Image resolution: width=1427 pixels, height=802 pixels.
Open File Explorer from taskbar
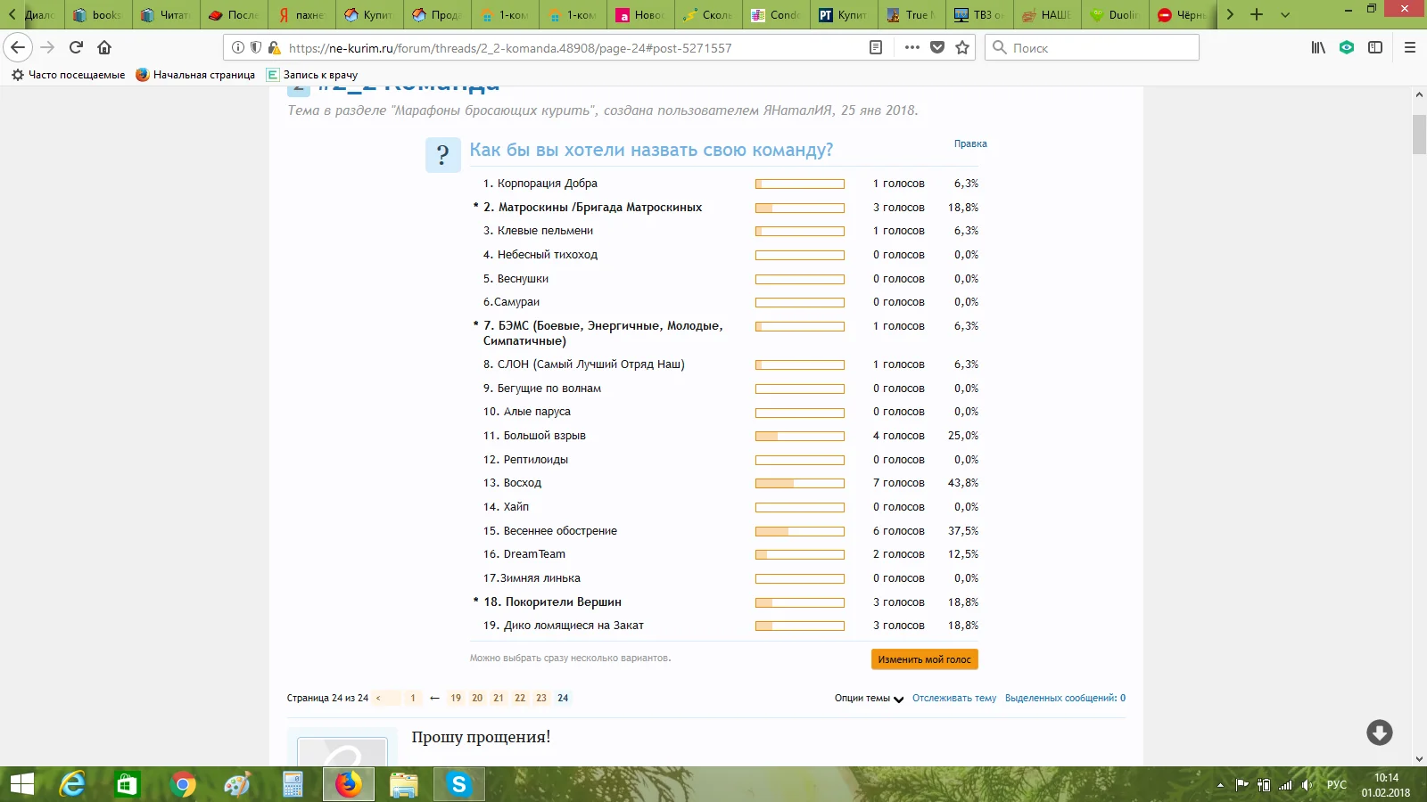[403, 784]
